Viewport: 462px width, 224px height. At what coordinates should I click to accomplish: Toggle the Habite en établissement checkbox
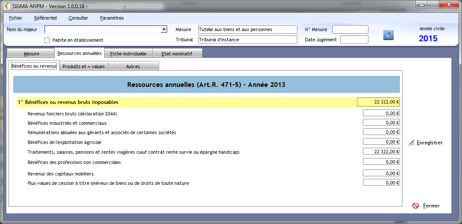47,40
